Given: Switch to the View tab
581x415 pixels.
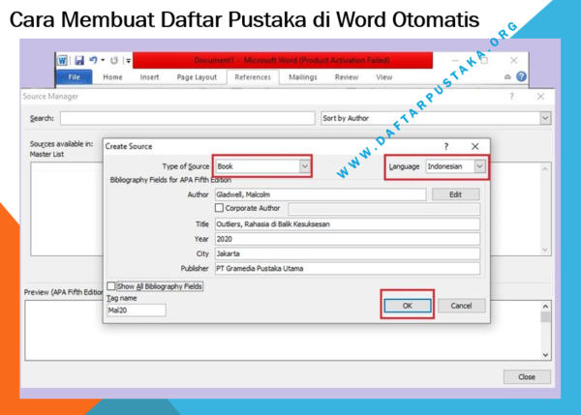Looking at the screenshot, I should pyautogui.click(x=383, y=77).
